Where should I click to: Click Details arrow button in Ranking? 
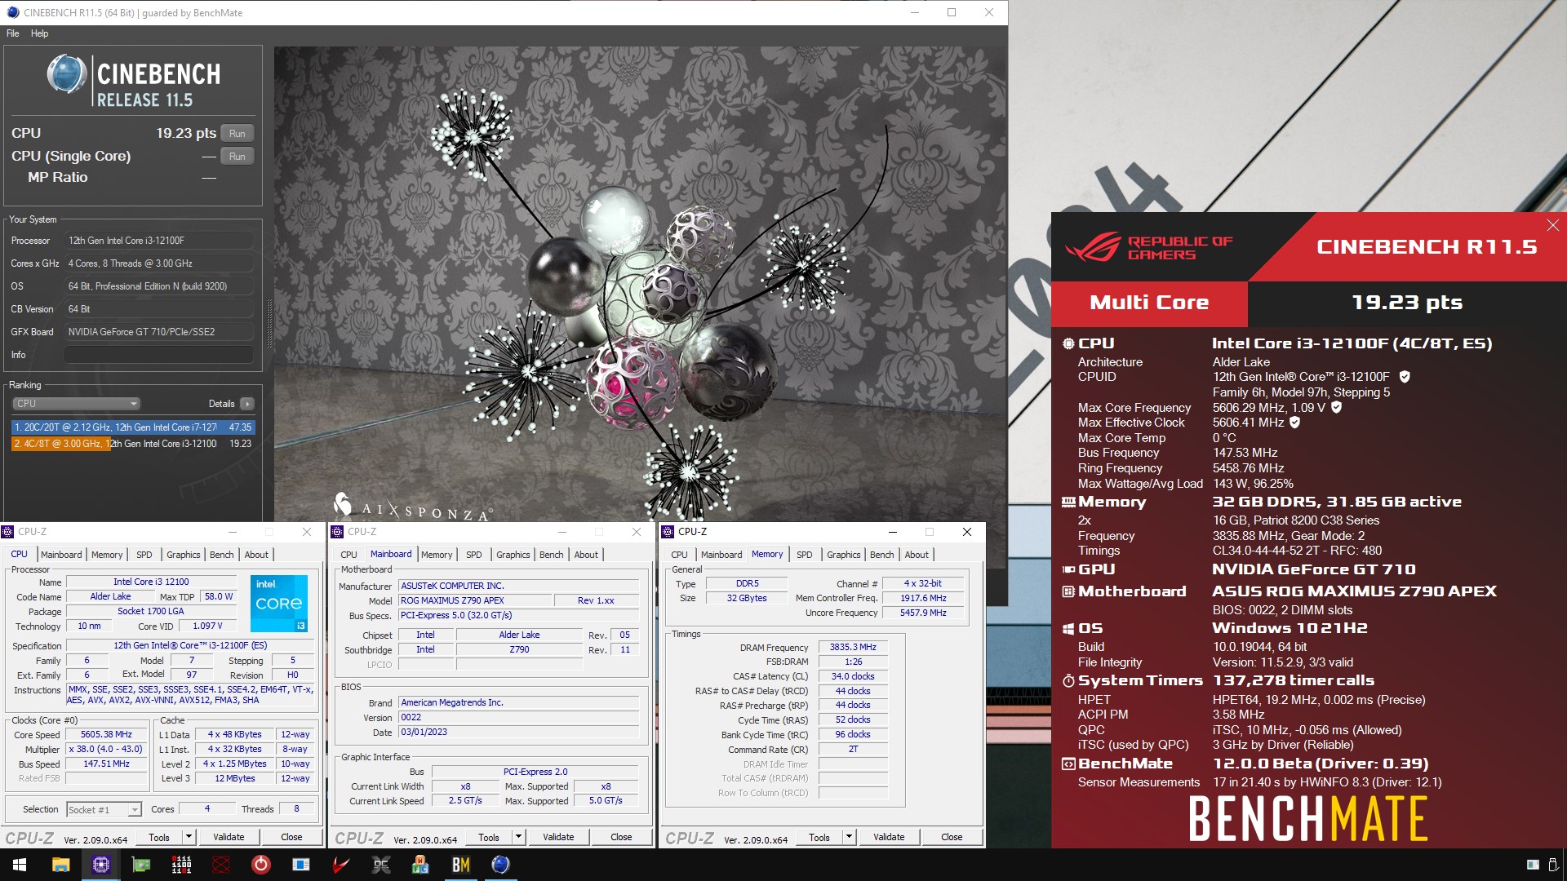pos(247,404)
